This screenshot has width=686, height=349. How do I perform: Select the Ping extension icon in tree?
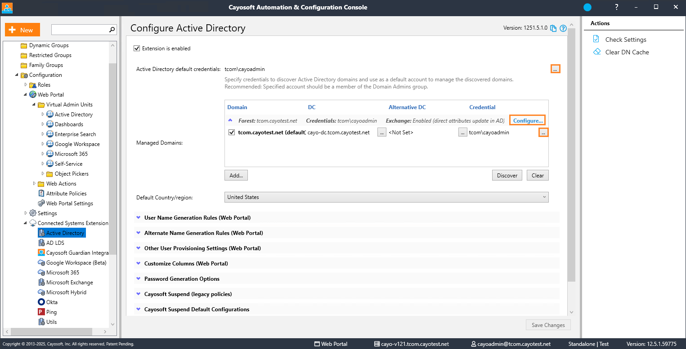pyautogui.click(x=41, y=312)
